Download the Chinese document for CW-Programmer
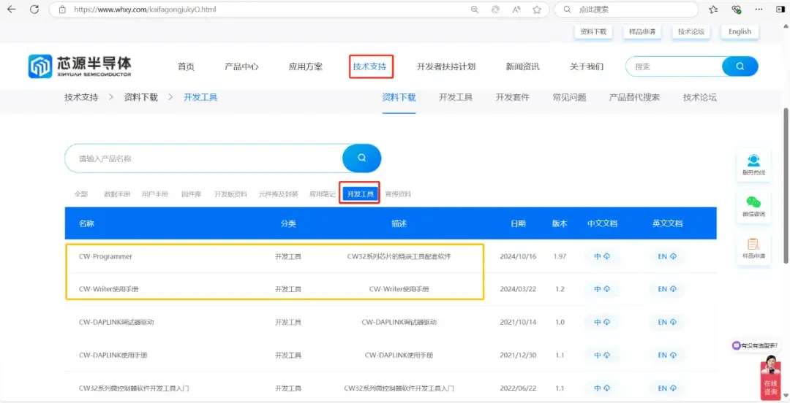 pyautogui.click(x=602, y=256)
